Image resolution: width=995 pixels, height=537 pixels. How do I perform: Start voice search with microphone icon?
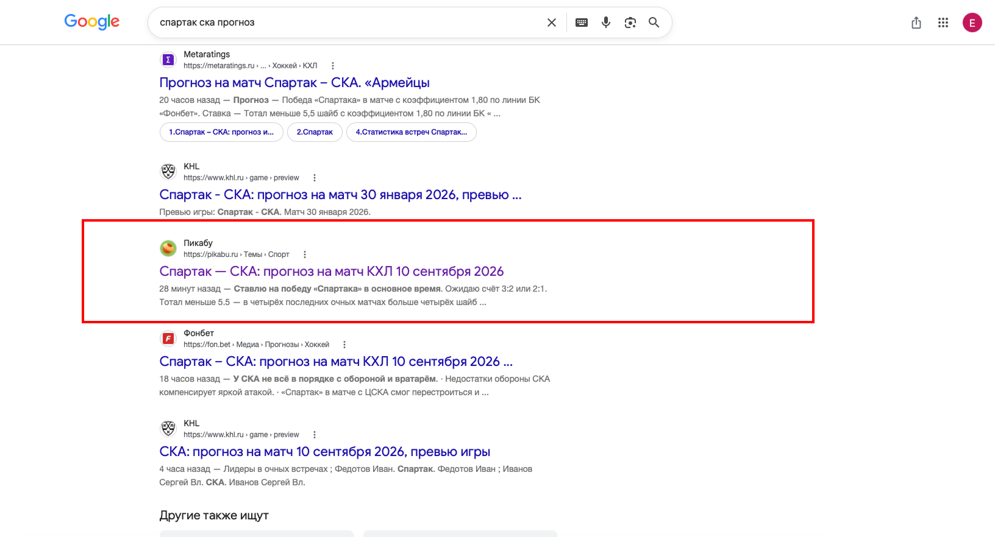coord(606,23)
